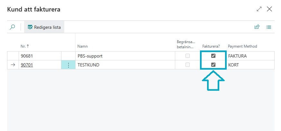Close the Kund att fakturera dialog
281x131 pixels.
269,9
